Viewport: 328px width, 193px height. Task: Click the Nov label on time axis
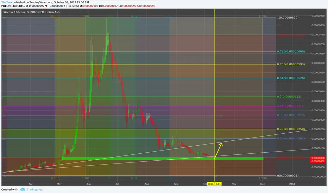click(x=234, y=184)
